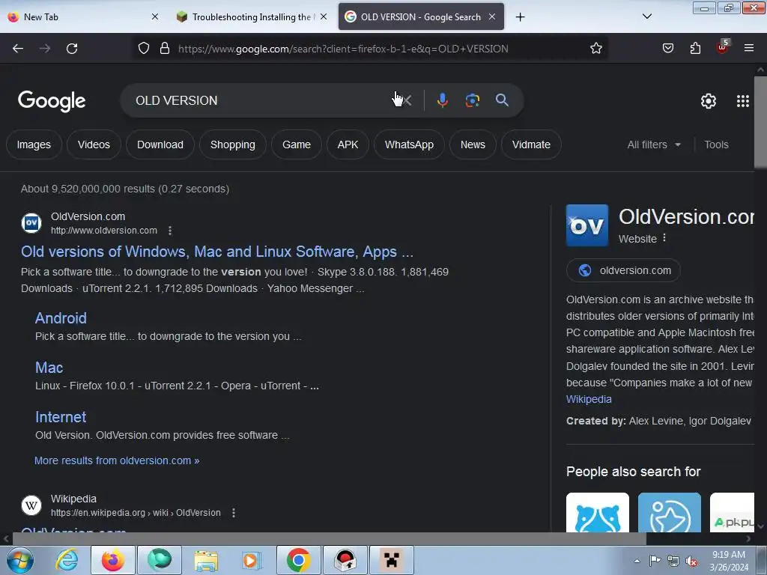Open the dots menu beside Website label

[664, 238]
